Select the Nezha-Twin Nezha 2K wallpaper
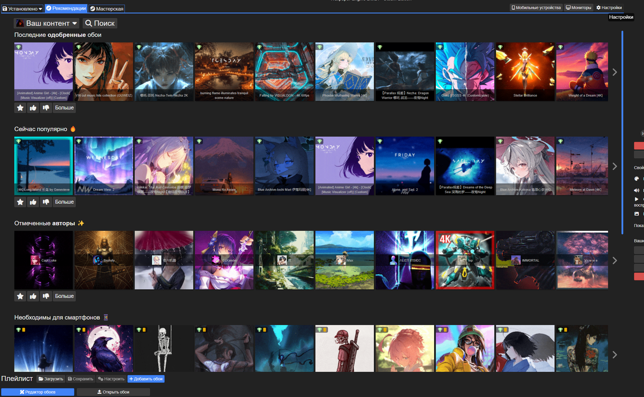Image resolution: width=644 pixels, height=397 pixels. click(x=164, y=72)
